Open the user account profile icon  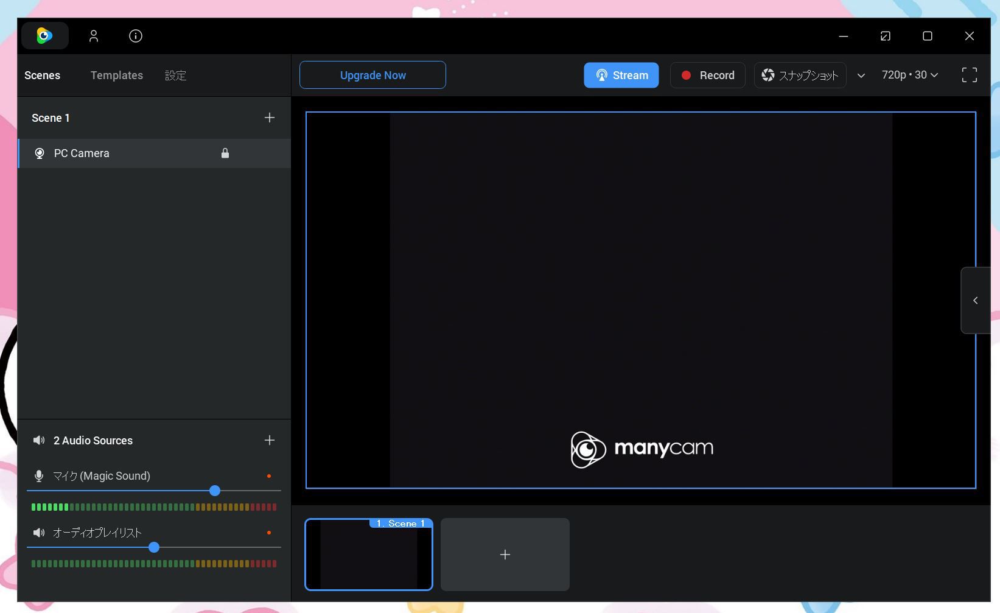94,36
